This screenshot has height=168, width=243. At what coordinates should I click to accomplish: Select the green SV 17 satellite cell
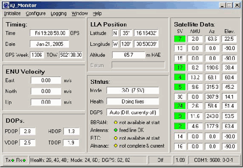pos(180,68)
